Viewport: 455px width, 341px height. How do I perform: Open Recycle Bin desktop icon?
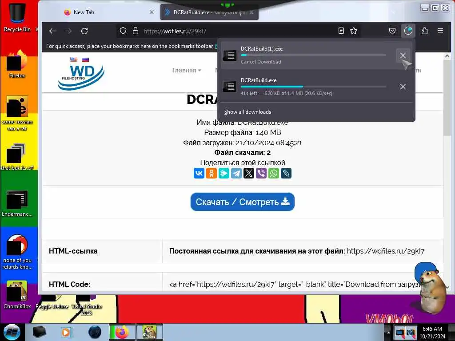coord(17,17)
